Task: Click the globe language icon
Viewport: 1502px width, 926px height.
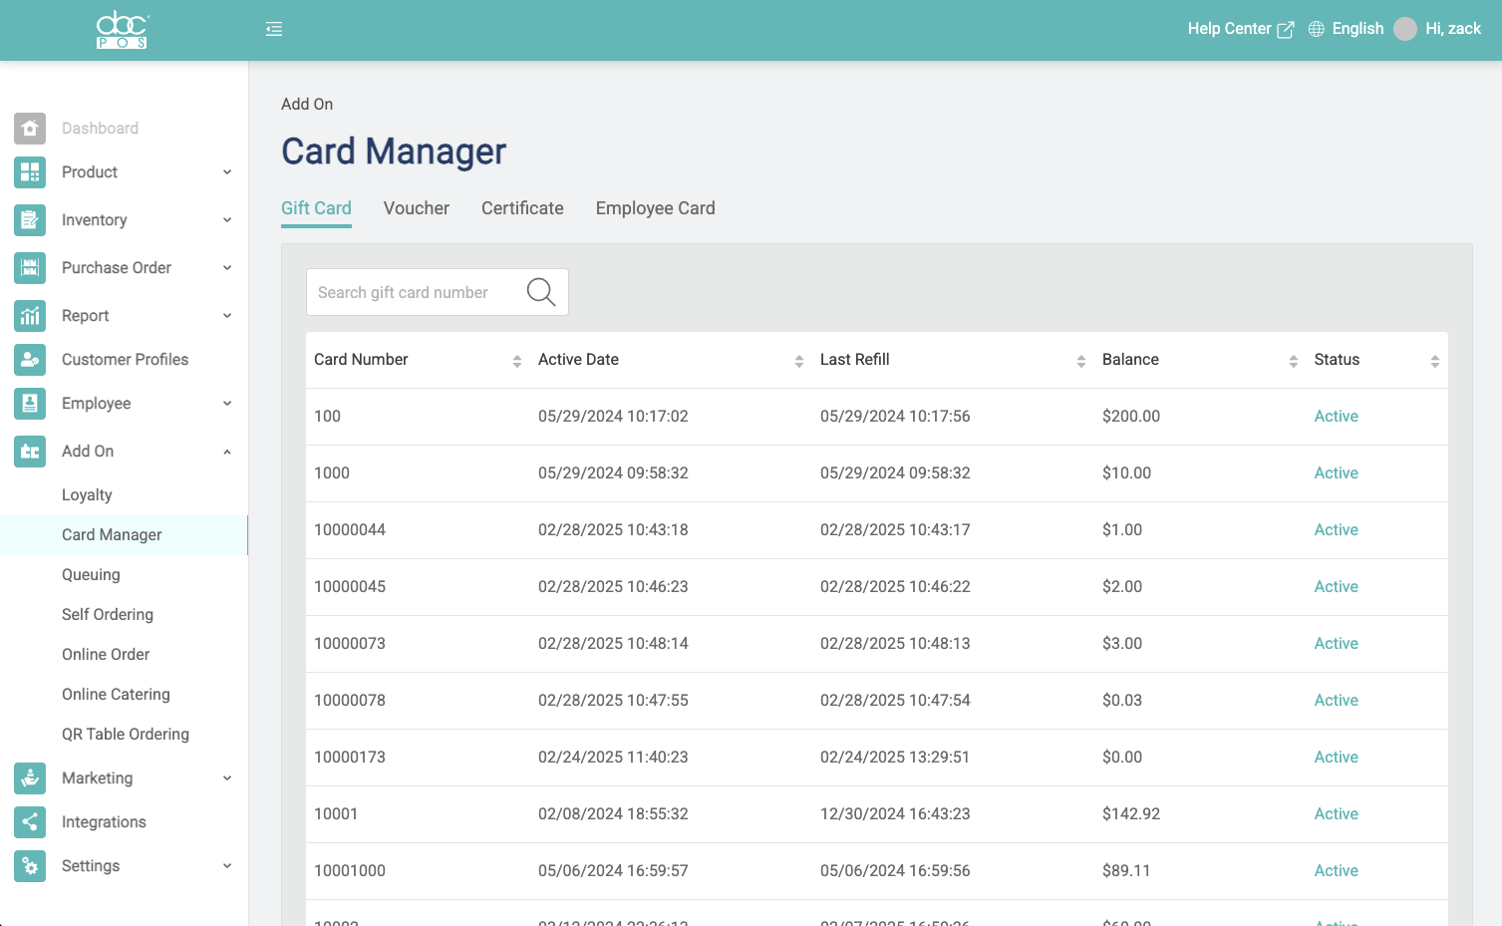Action: (x=1316, y=29)
